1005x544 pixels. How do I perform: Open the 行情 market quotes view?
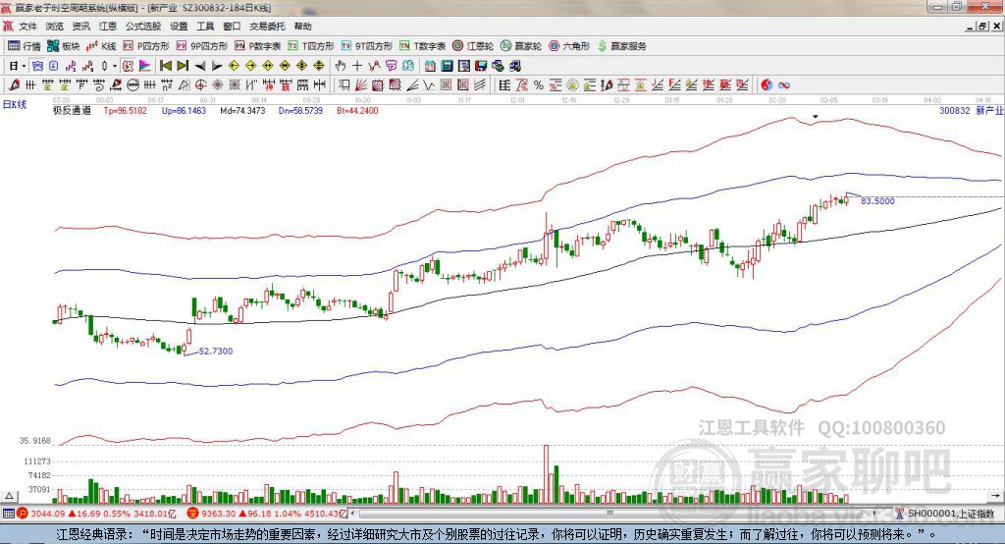25,46
